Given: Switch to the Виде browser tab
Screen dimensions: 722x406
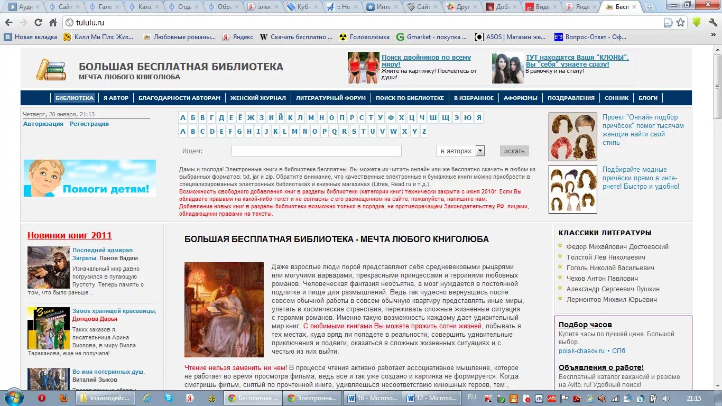Looking at the screenshot, I should [x=542, y=7].
